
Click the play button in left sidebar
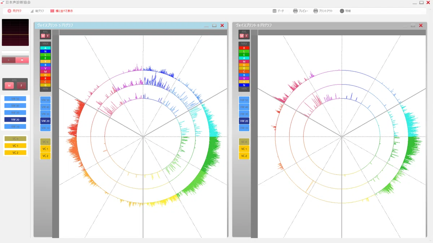pyautogui.click(x=9, y=60)
